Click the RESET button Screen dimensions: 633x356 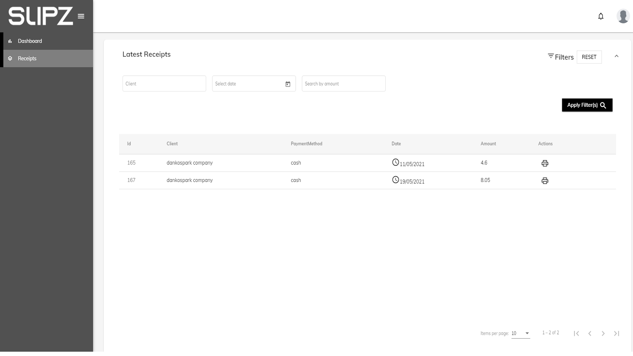tap(589, 57)
